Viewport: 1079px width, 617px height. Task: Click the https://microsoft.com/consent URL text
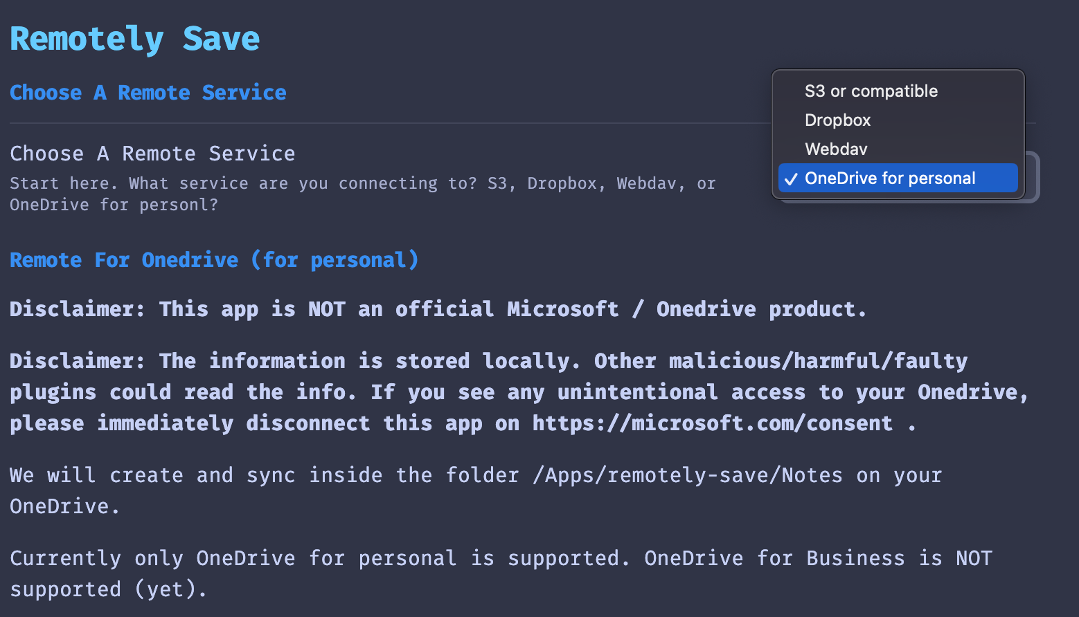pos(713,423)
